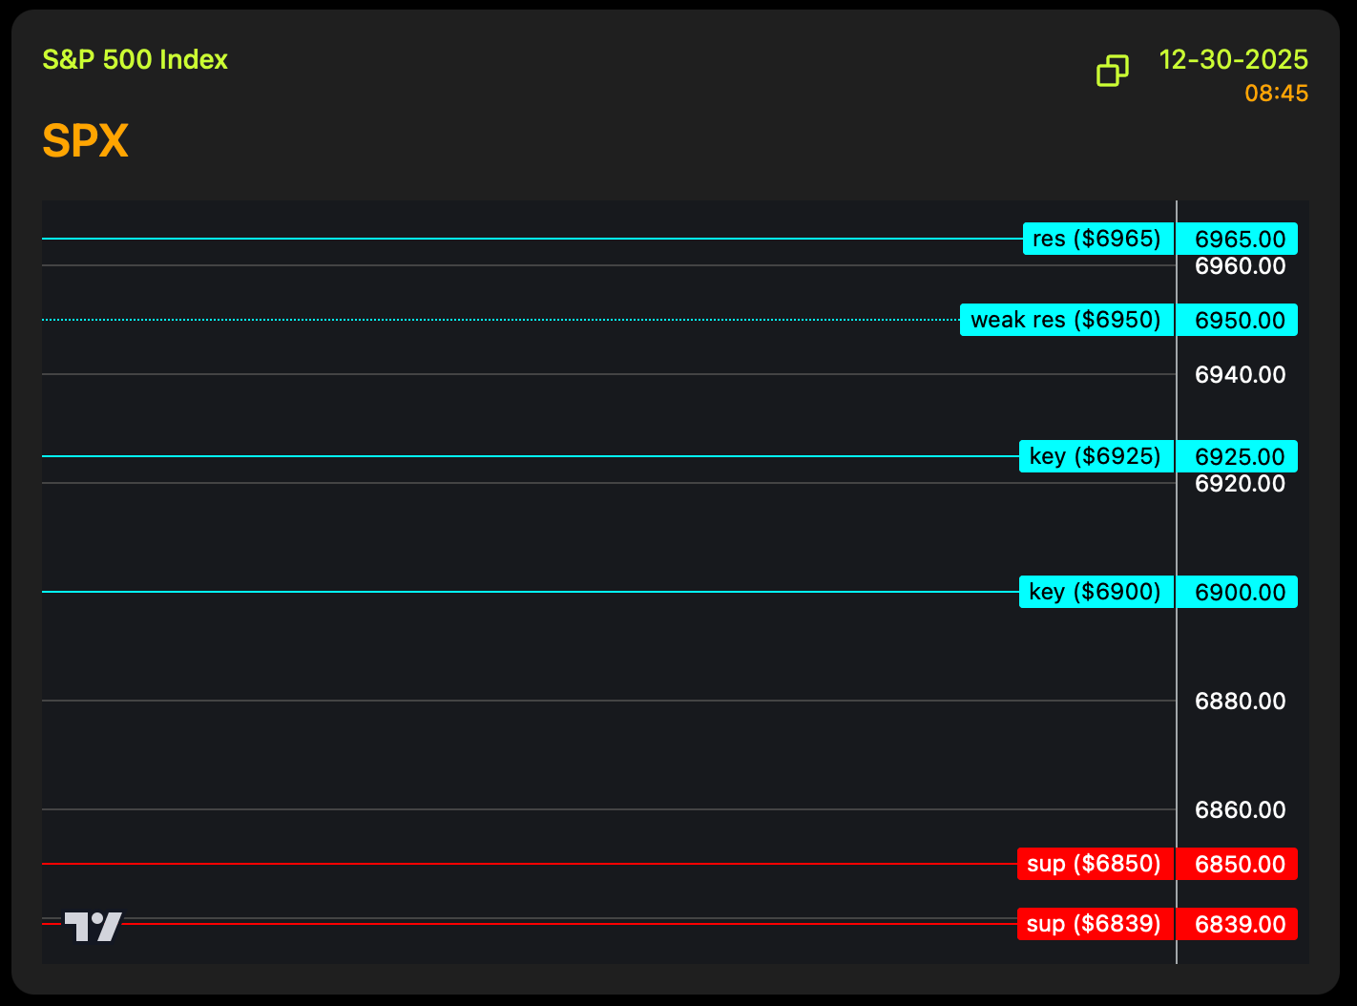Click the 6900.00 price axis tag
This screenshot has width=1357, height=1006.
[x=1239, y=592]
